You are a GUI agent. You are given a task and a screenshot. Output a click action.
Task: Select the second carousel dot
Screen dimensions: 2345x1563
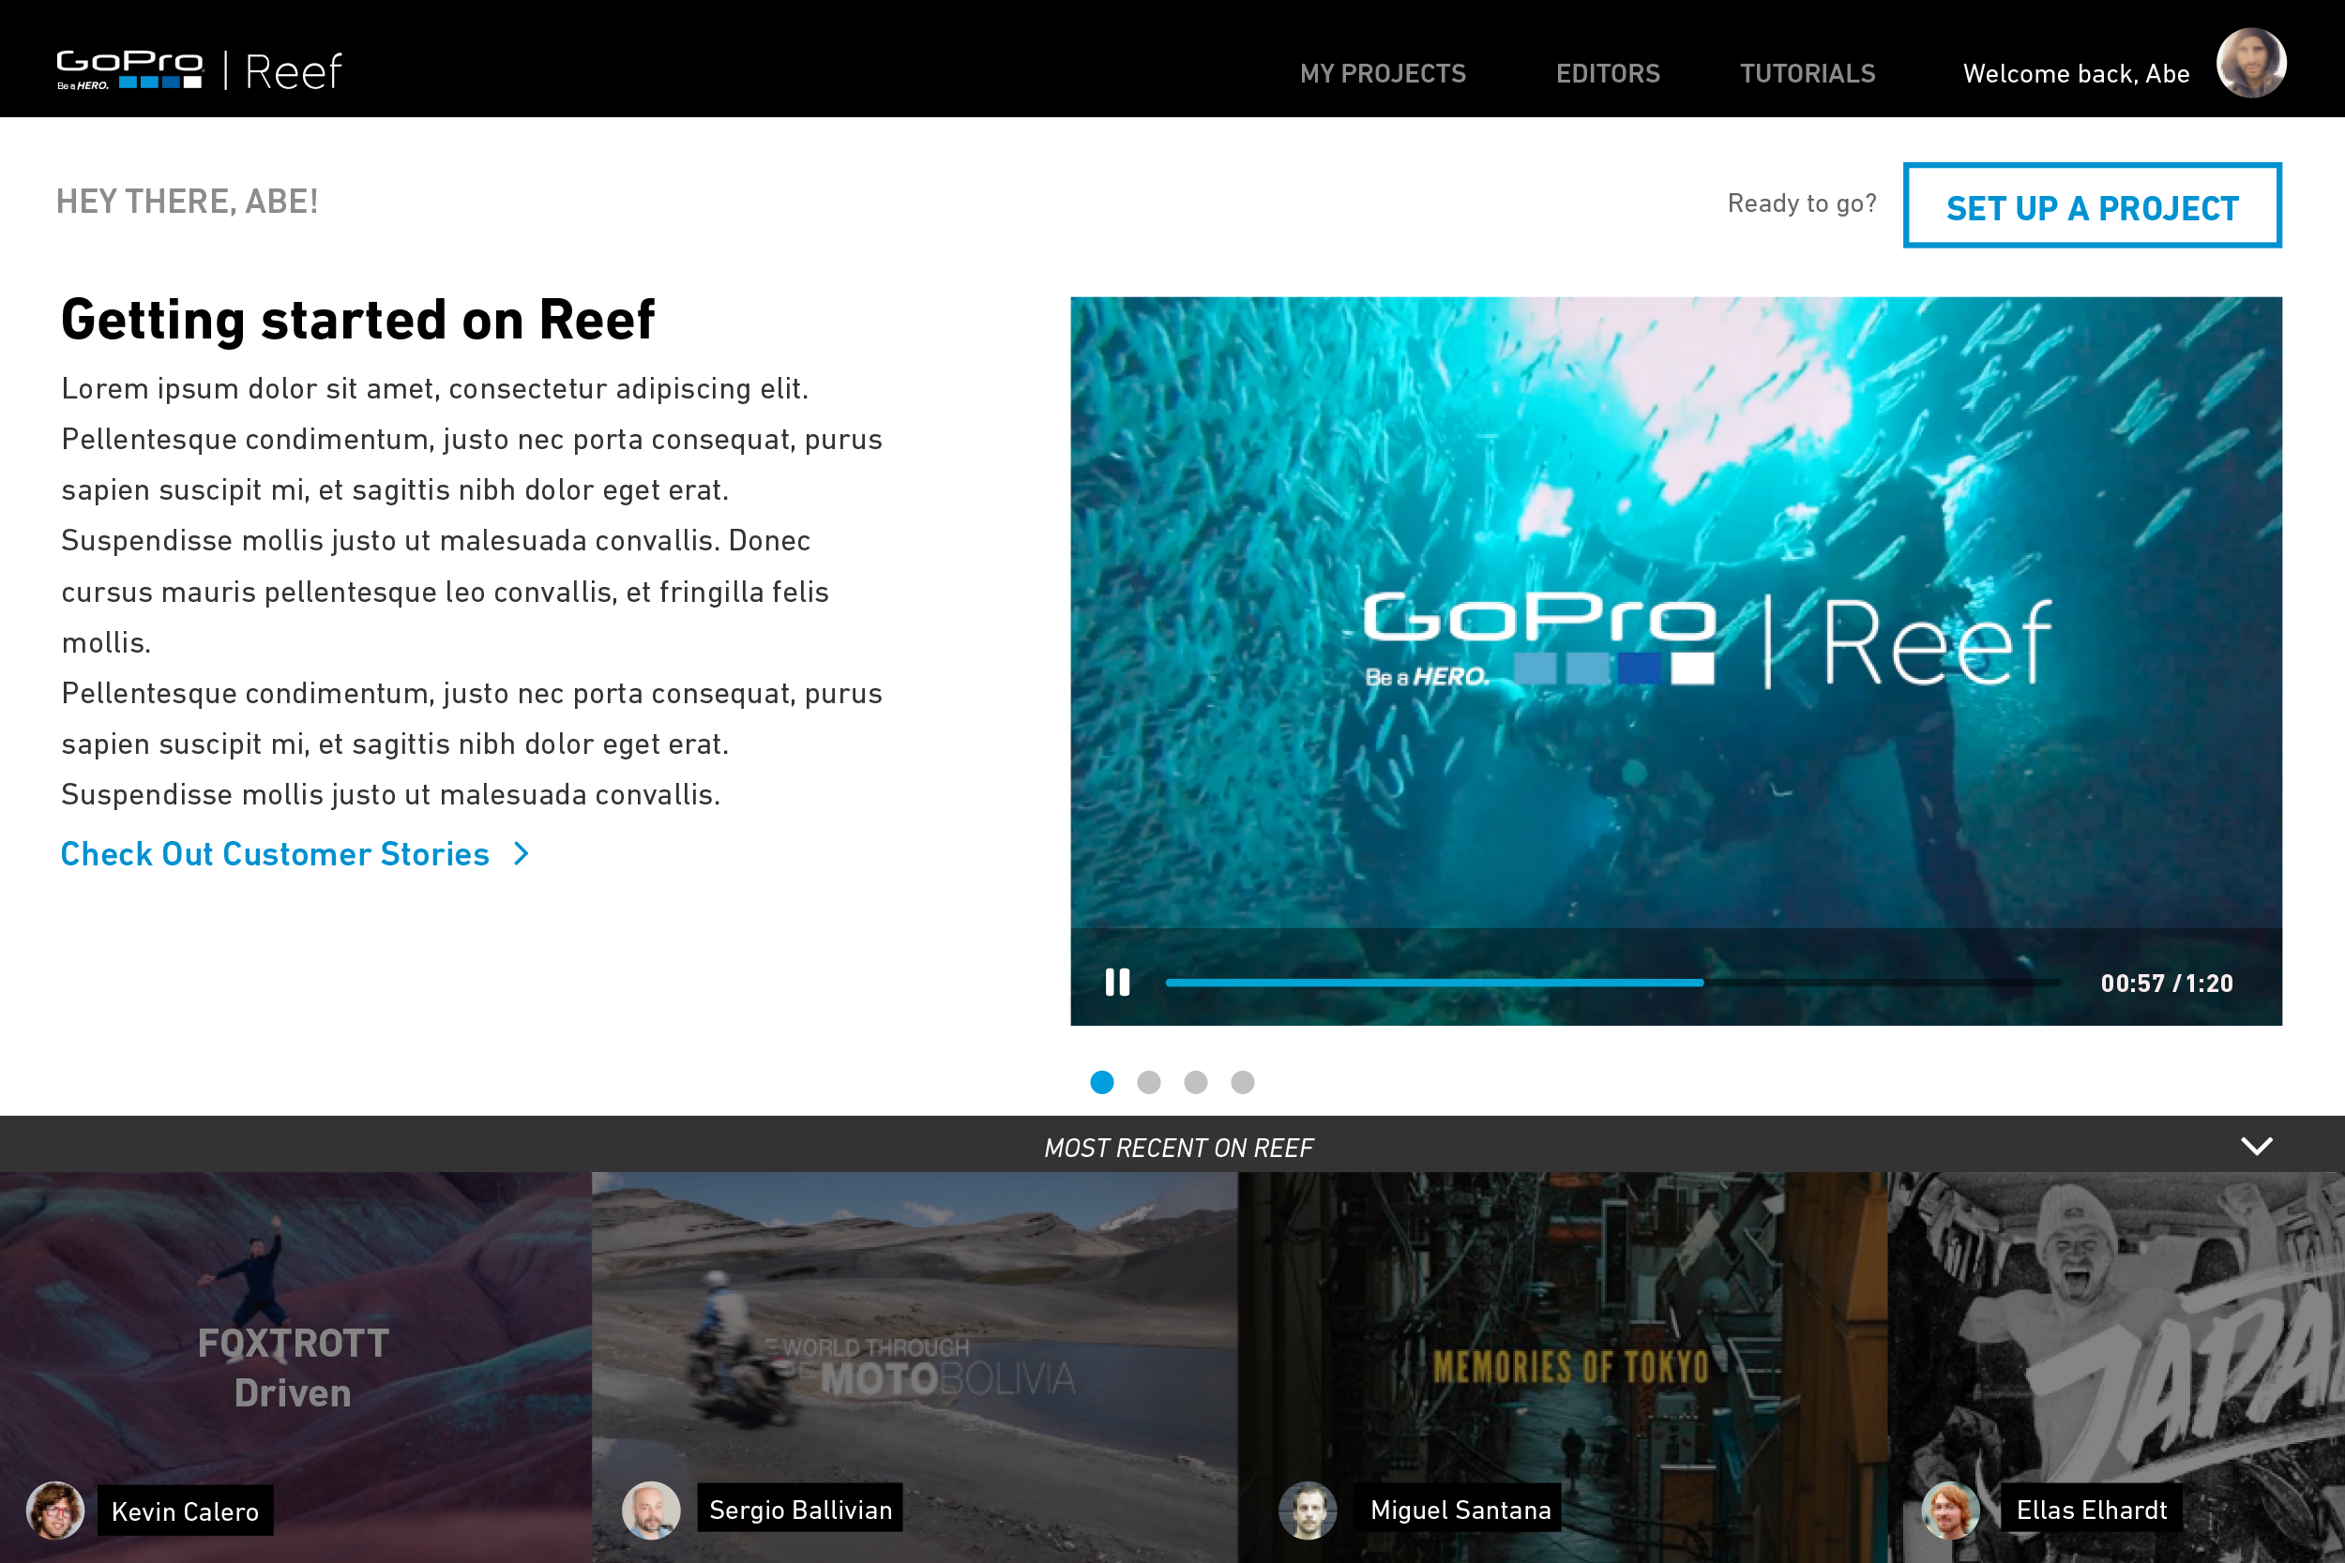tap(1148, 1082)
